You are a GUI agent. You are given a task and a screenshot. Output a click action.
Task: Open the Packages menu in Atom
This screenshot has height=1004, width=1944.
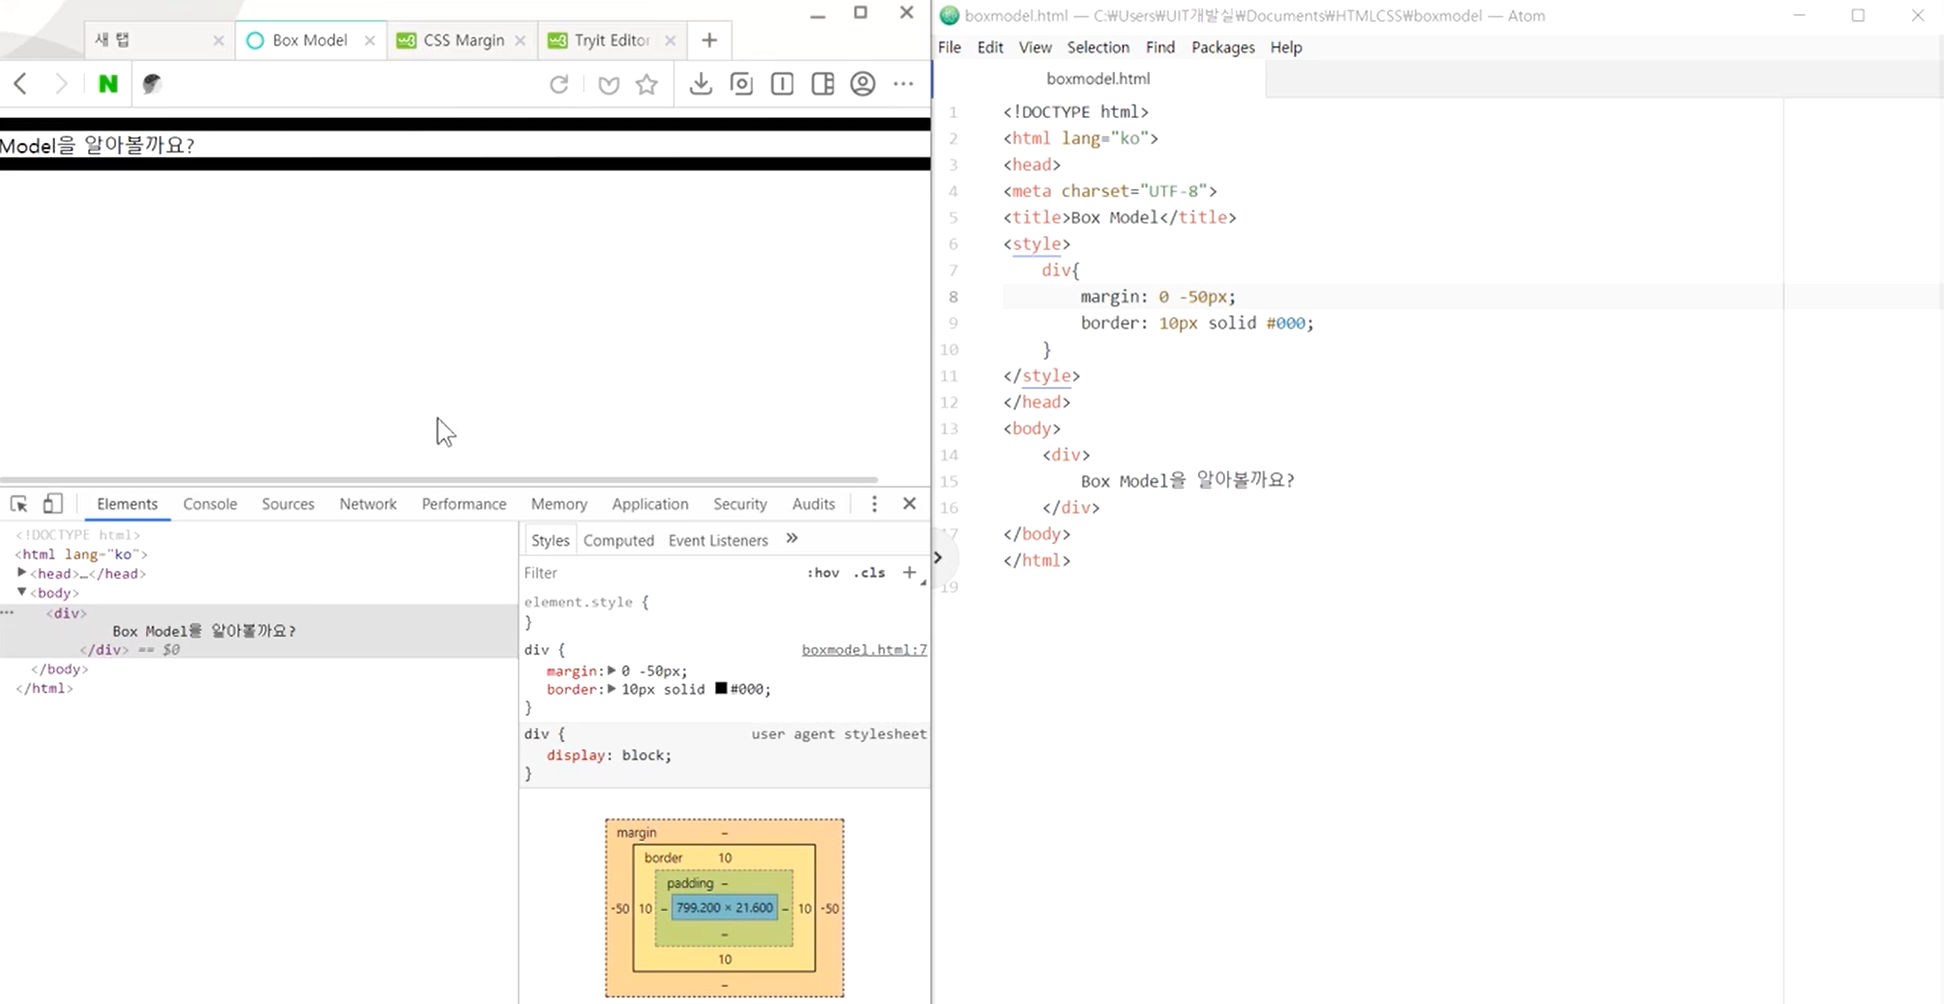1223,48
